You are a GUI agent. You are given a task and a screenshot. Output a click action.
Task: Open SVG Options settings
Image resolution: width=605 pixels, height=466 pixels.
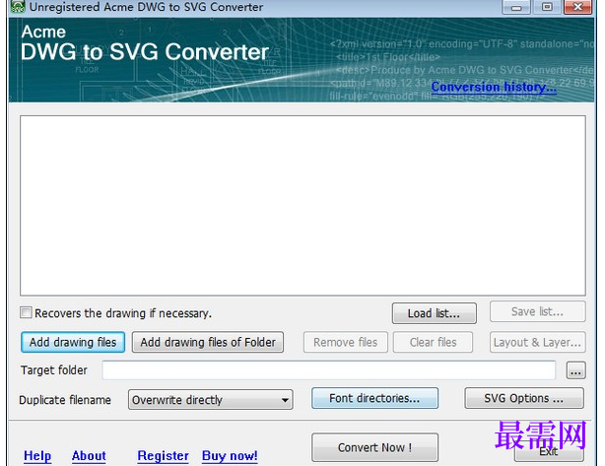[524, 398]
